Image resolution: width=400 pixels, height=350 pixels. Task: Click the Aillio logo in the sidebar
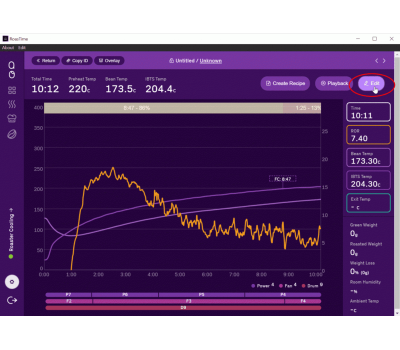pyautogui.click(x=11, y=70)
